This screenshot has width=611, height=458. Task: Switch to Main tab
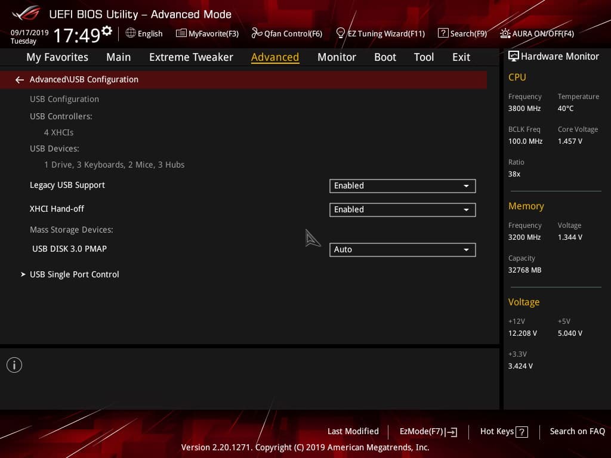coord(119,57)
